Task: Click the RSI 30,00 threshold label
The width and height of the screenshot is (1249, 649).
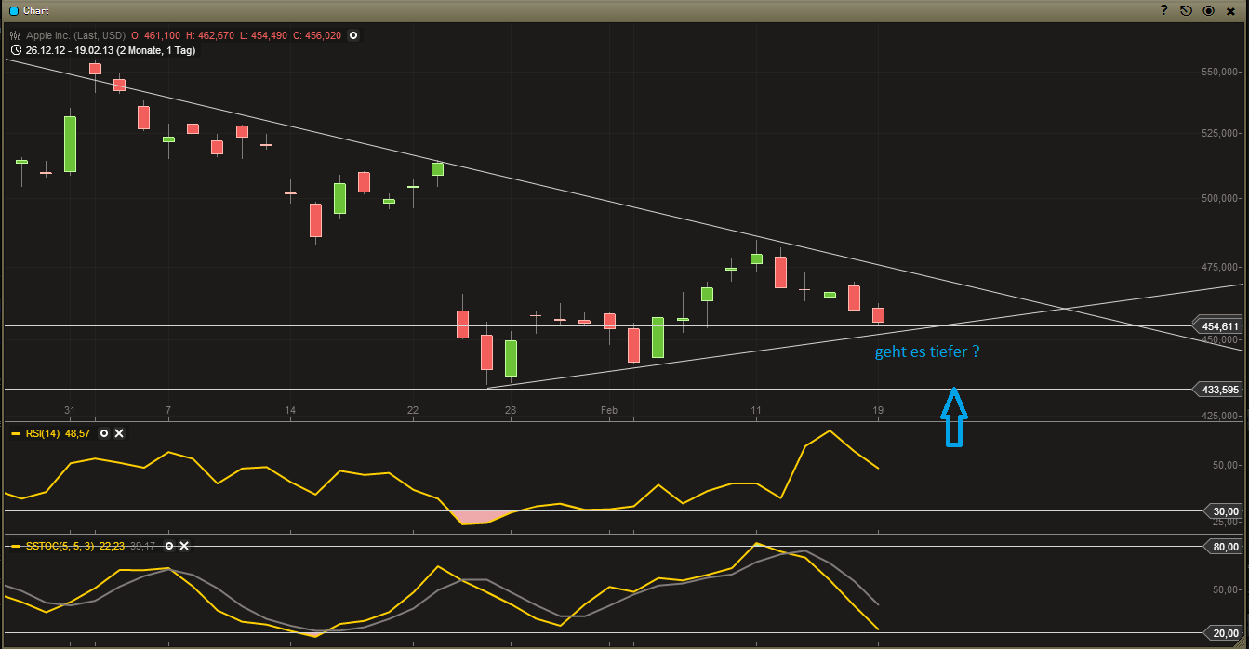Action: 1225,510
